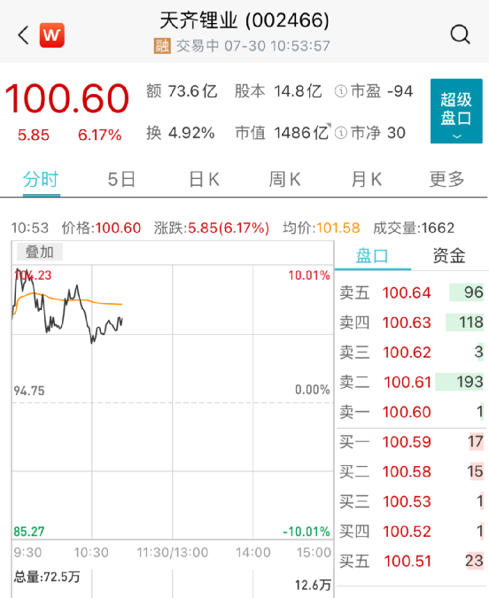Switch to the 5日 chart tab
Image resolution: width=489 pixels, height=598 pixels.
(x=121, y=179)
